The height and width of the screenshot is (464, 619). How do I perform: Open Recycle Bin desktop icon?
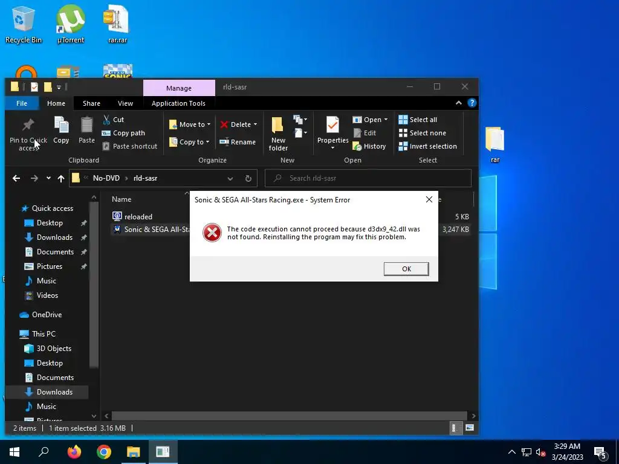pos(24,24)
